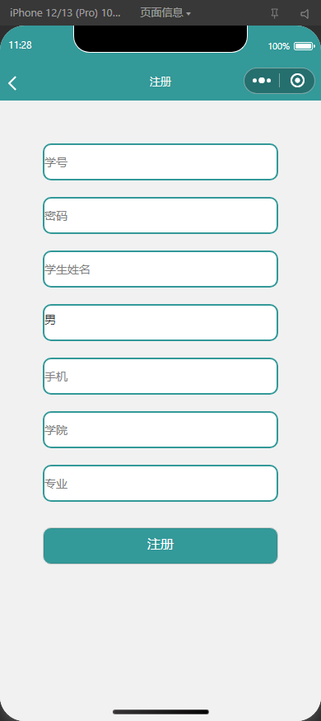The width and height of the screenshot is (321, 721).
Task: Pin the simulator window
Action: (x=275, y=14)
